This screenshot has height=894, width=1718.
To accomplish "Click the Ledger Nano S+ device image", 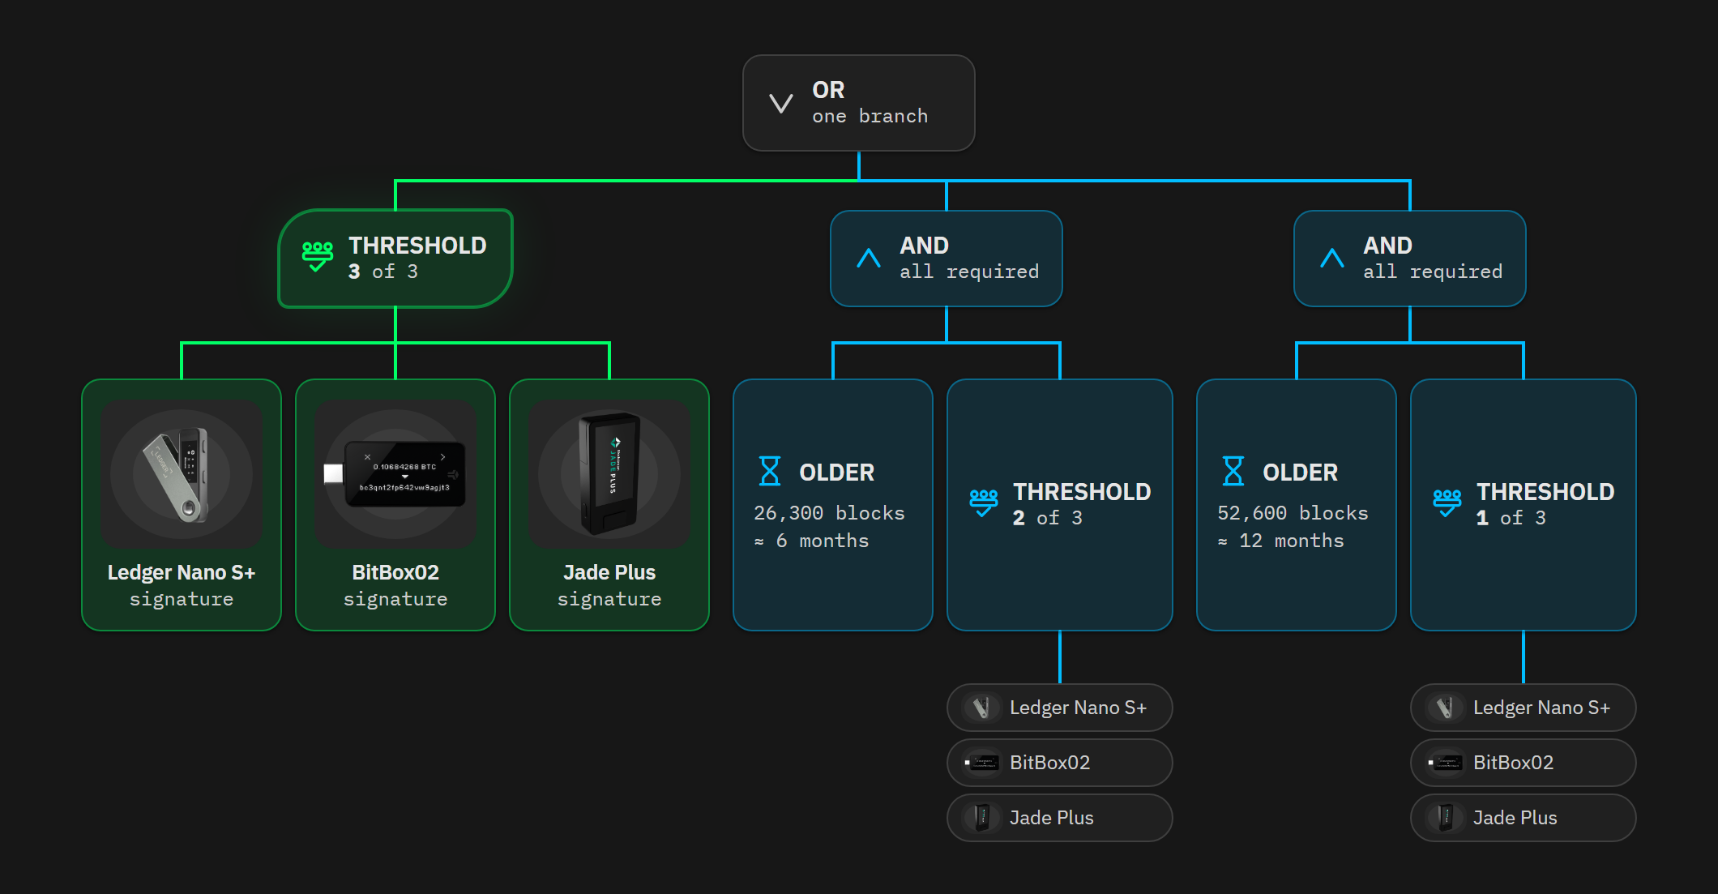I will (182, 474).
